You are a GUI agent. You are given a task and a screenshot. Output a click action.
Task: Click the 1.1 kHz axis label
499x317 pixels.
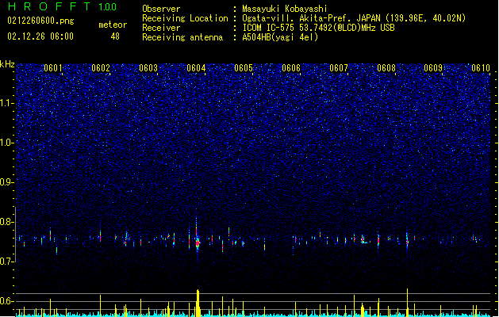point(6,103)
